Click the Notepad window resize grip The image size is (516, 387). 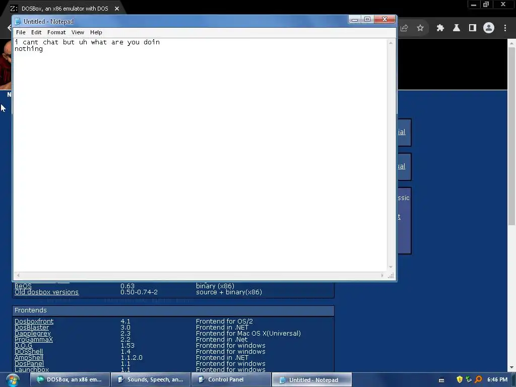(x=391, y=276)
